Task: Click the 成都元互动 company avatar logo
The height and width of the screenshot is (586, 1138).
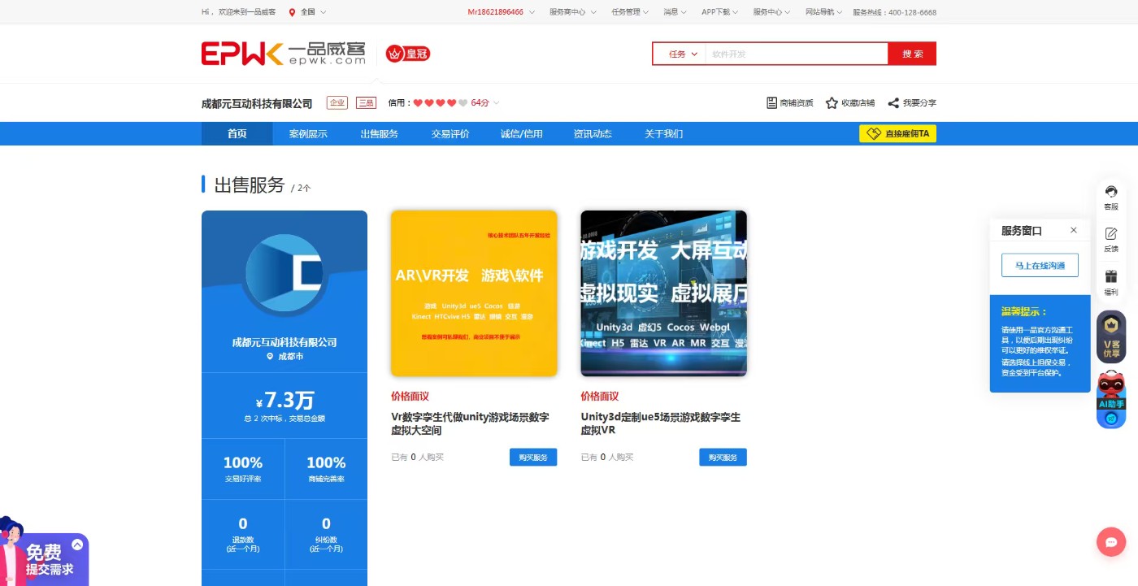Action: [284, 273]
